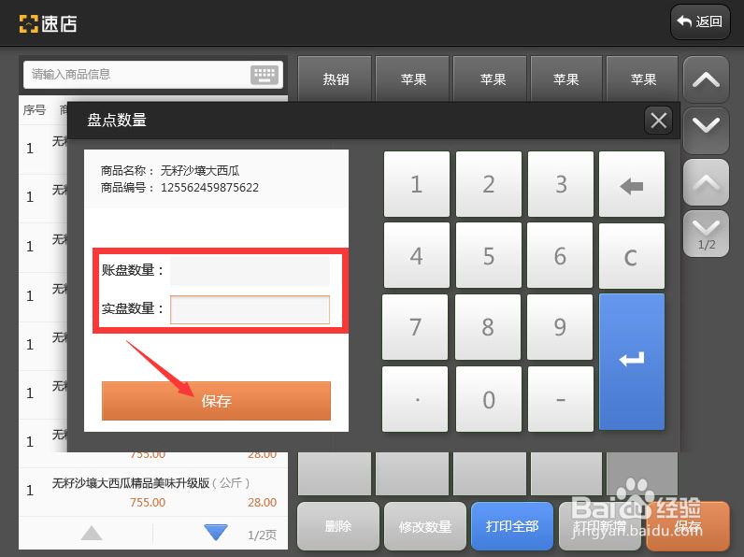Click the 1/2 product page-down chevron
744x557 pixels.
pyautogui.click(x=706, y=234)
